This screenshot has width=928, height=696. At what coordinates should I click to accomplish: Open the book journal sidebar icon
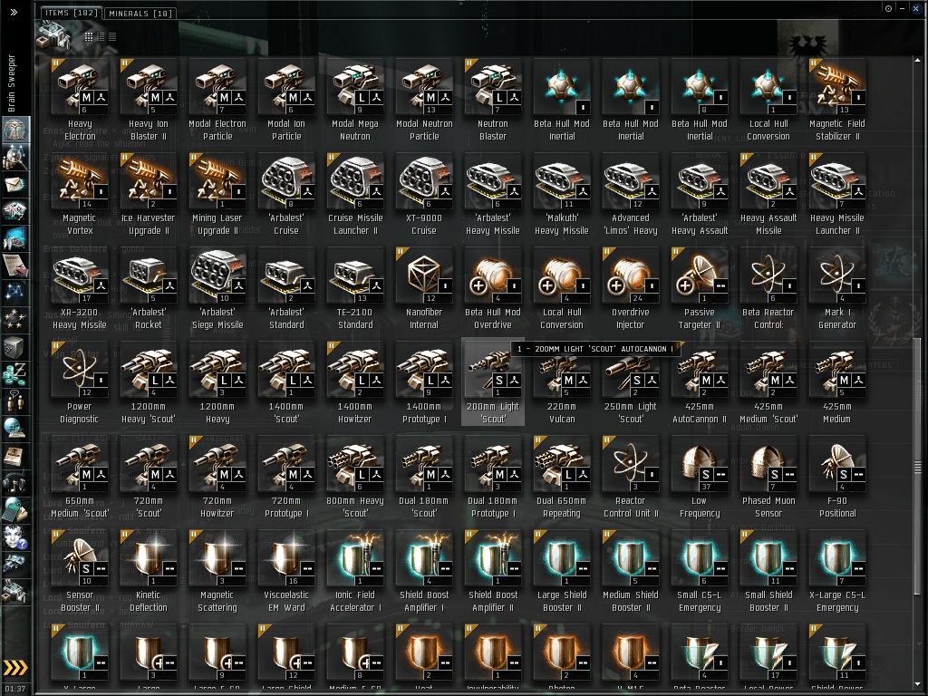point(14,457)
